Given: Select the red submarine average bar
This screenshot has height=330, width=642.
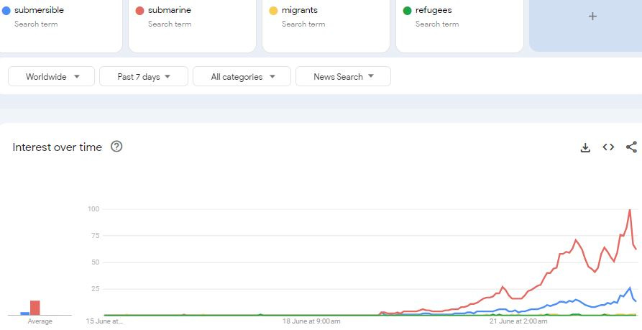Looking at the screenshot, I should [35, 308].
